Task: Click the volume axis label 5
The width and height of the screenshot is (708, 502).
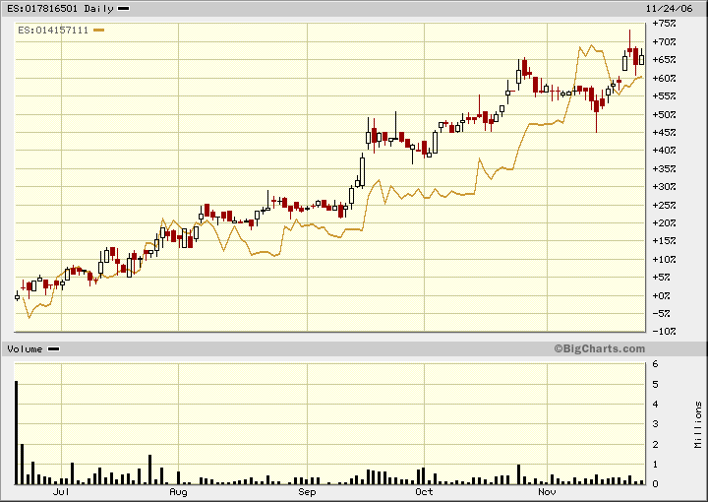Action: click(655, 384)
